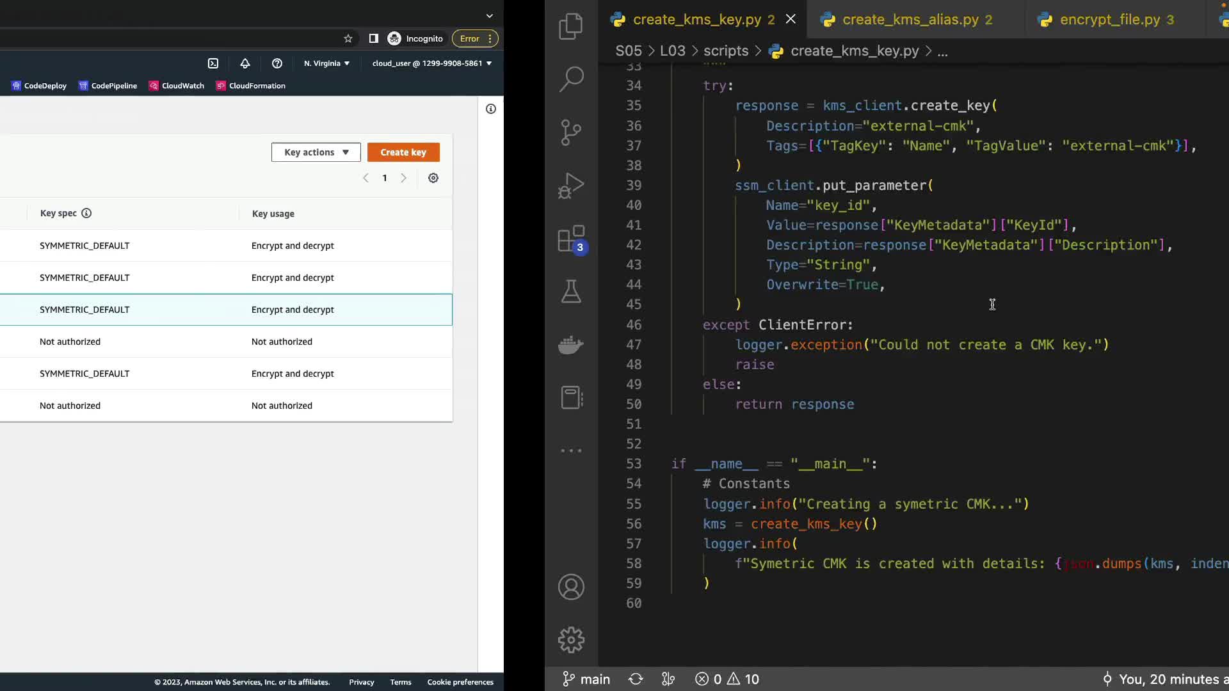1229x691 pixels.
Task: Open the Run and Debug view
Action: (571, 186)
